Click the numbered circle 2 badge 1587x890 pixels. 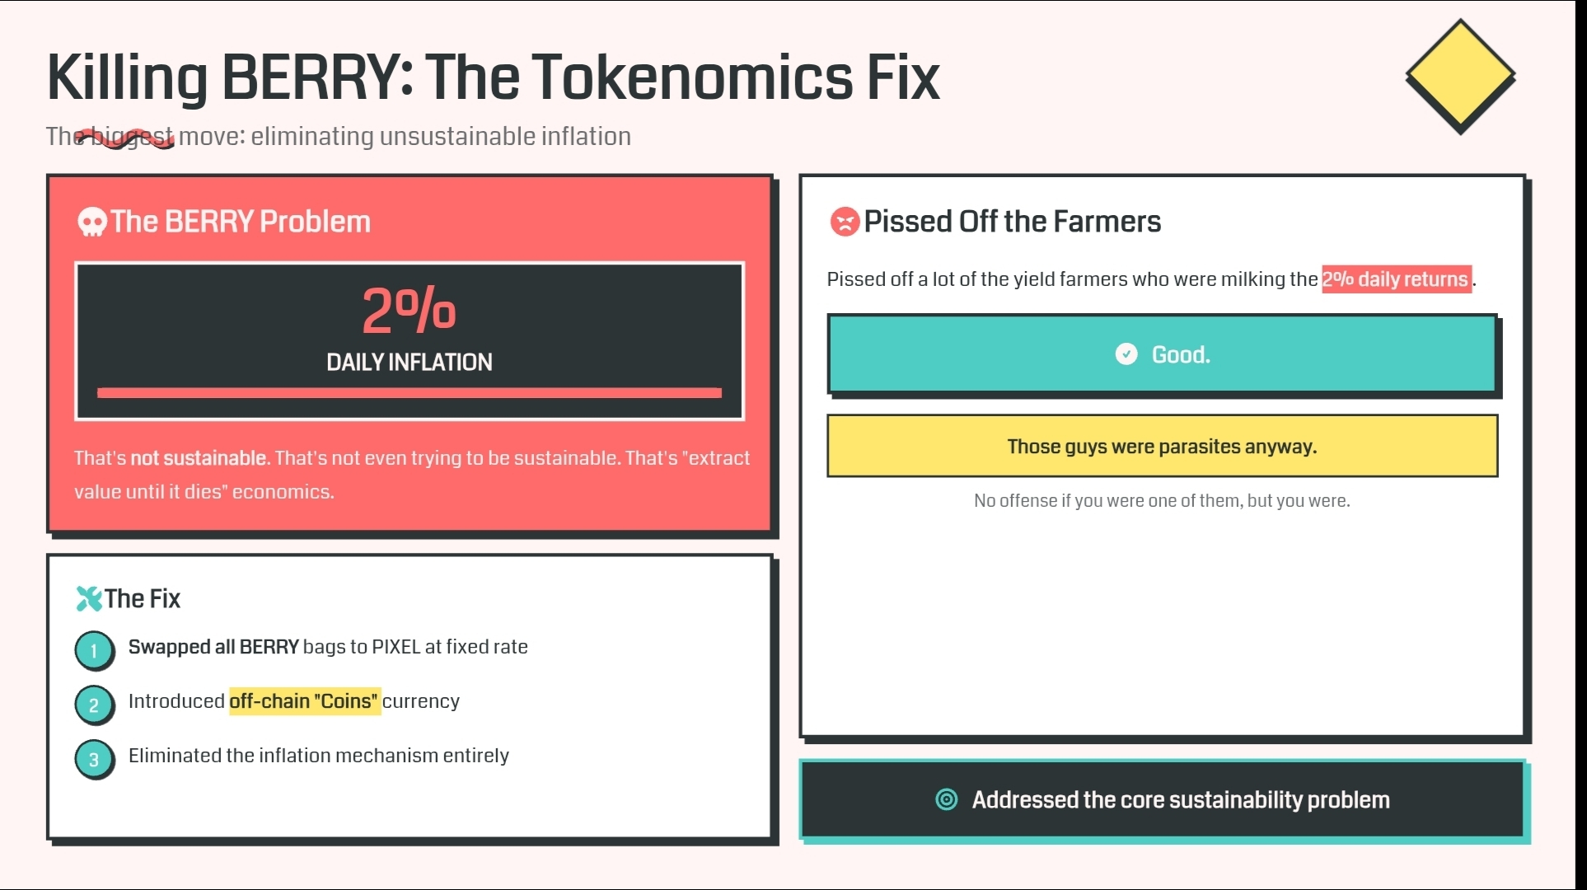(x=94, y=705)
